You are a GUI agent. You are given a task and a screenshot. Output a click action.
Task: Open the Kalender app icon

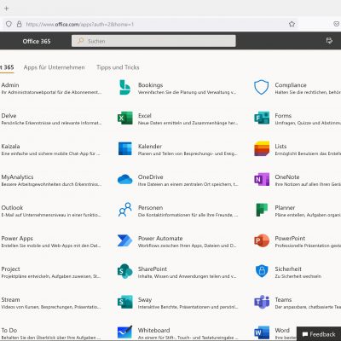click(125, 148)
